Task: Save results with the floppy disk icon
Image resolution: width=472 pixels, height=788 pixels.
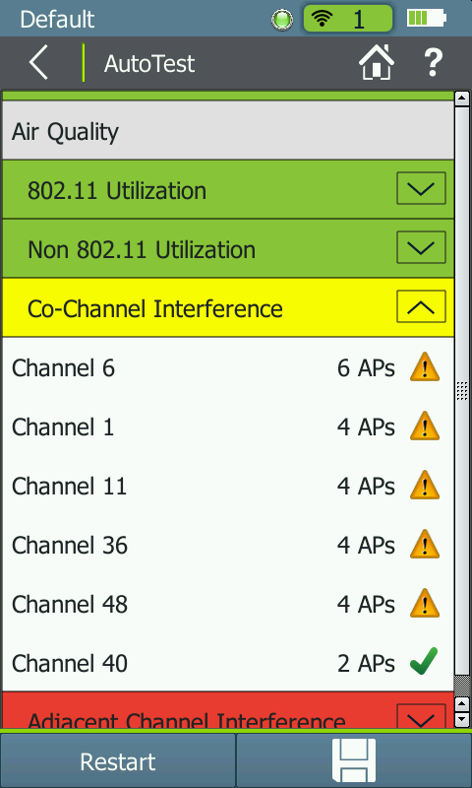Action: 354,760
